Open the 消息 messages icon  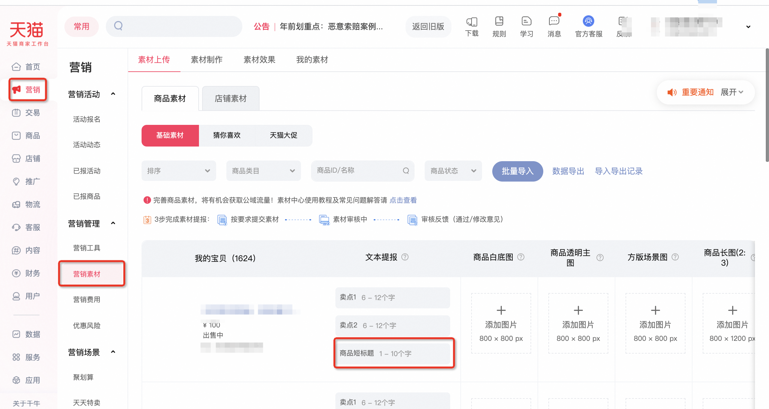coord(554,27)
